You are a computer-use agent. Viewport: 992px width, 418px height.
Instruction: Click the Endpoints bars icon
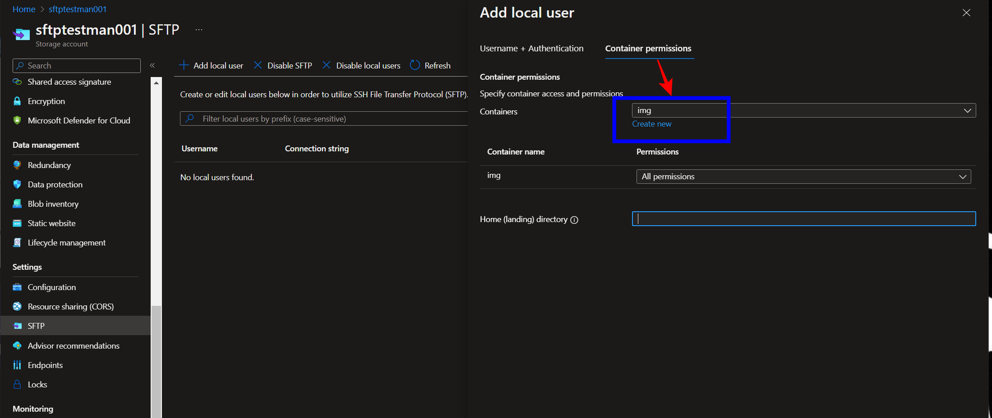point(17,365)
